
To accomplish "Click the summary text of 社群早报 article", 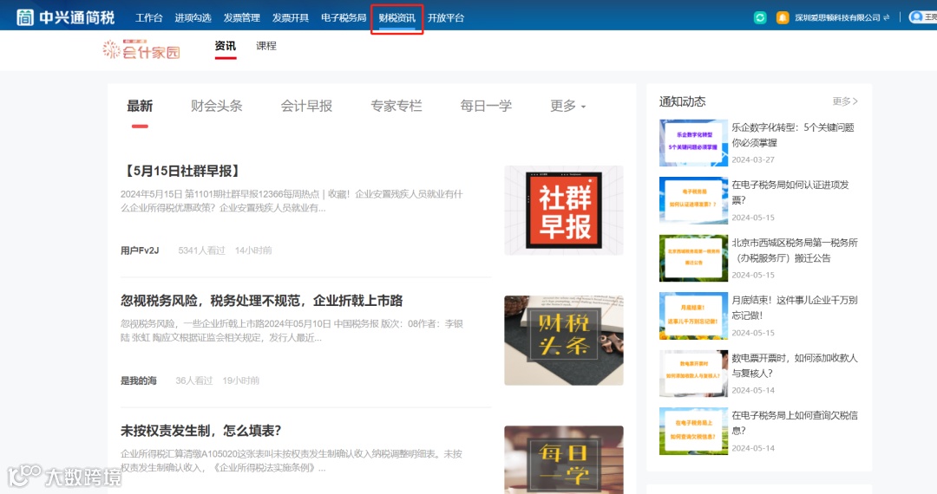I will tap(292, 201).
